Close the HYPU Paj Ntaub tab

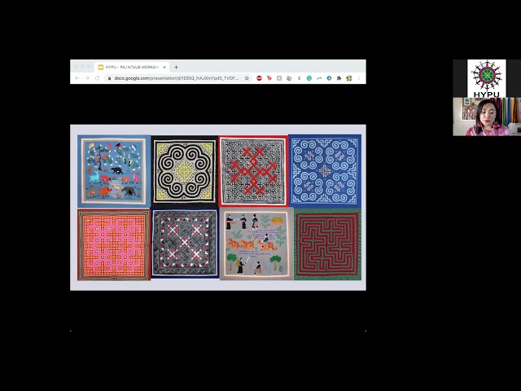click(x=164, y=67)
